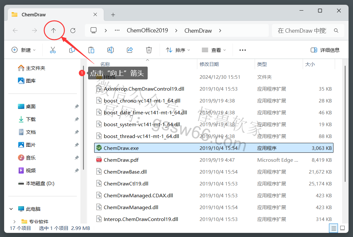Sort by the 大小 column header
This screenshot has height=237, width=353.
point(310,64)
